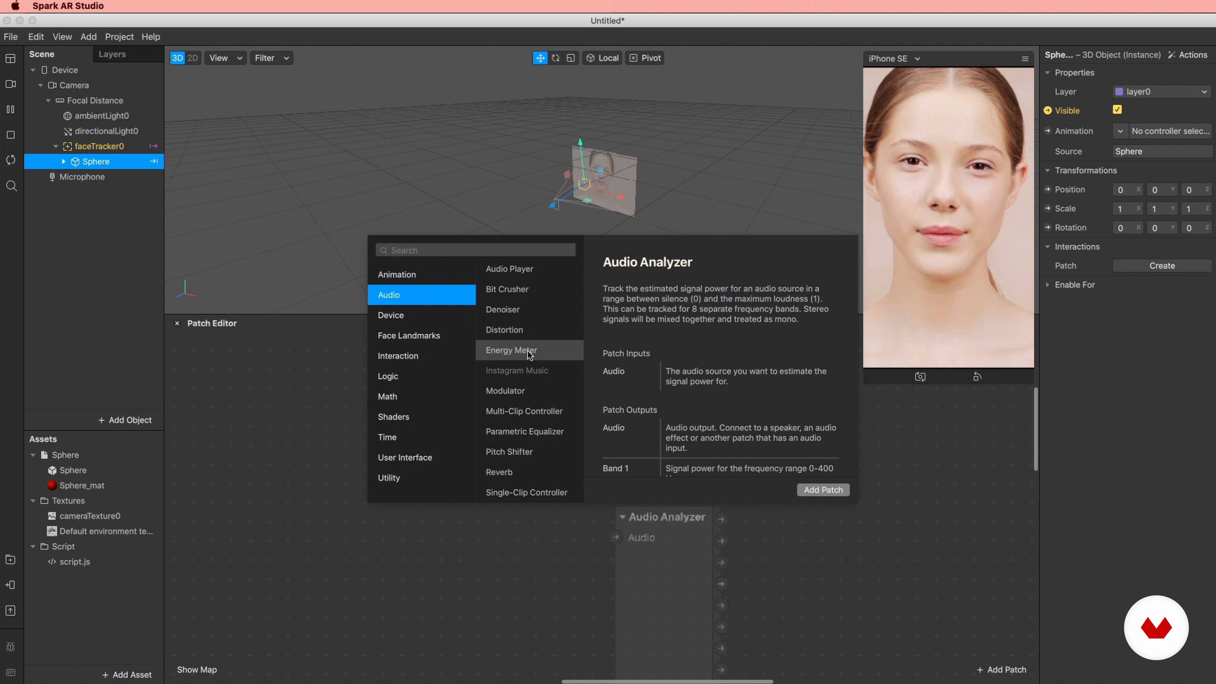The width and height of the screenshot is (1216, 684).
Task: Choose the Energy Meter patch
Action: coord(530,350)
